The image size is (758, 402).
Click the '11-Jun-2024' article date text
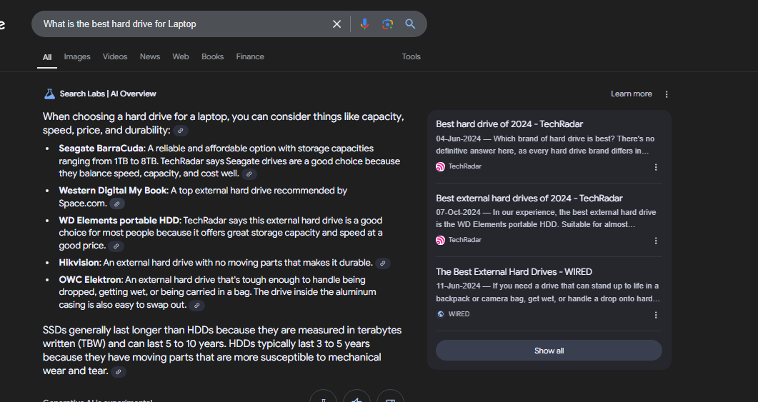coord(458,286)
